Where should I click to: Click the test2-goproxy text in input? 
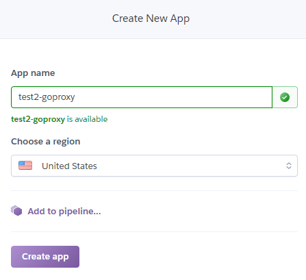(47, 97)
